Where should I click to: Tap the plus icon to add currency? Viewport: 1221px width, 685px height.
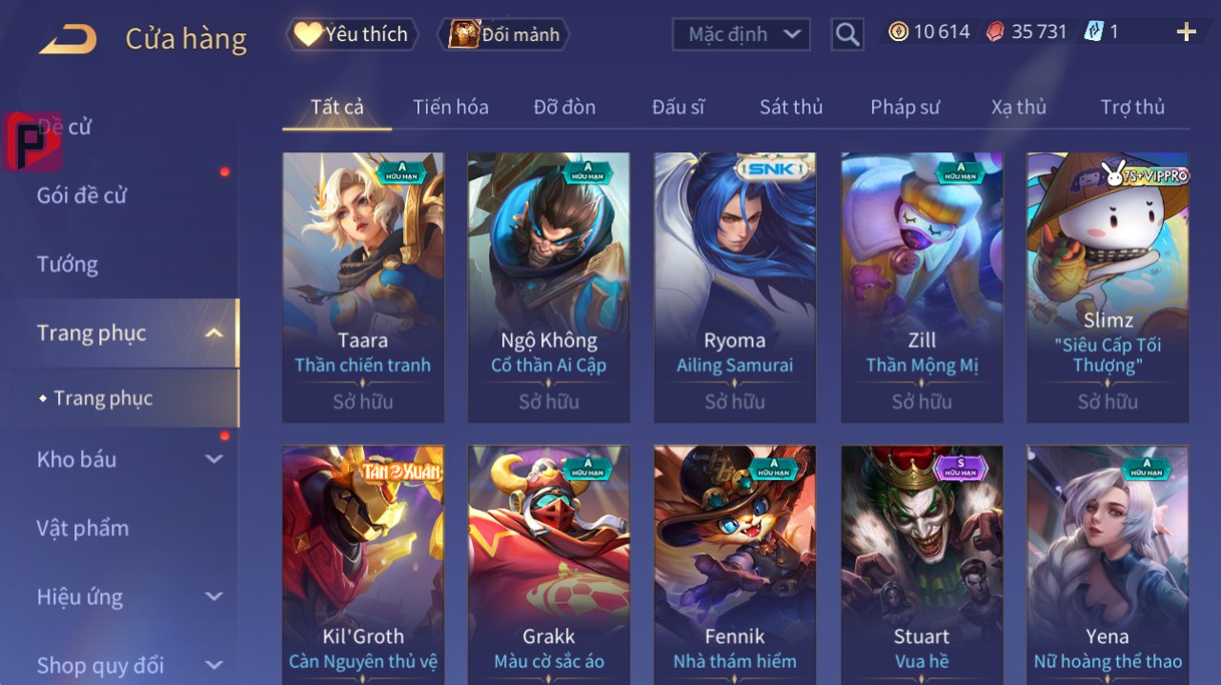coord(1186,32)
